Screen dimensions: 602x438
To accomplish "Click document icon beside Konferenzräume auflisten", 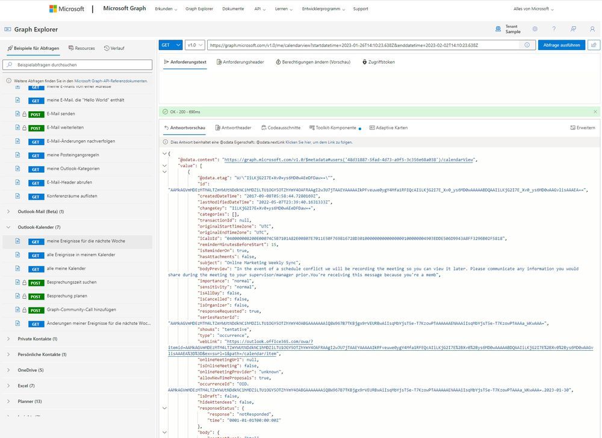I will (x=17, y=196).
